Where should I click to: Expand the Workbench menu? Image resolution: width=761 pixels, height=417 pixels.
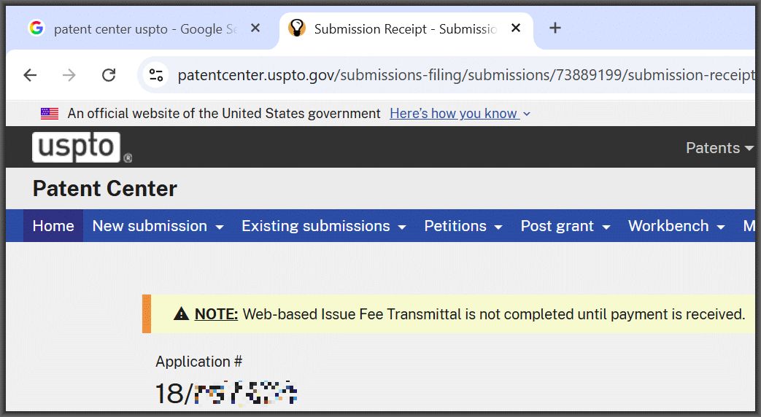(676, 226)
